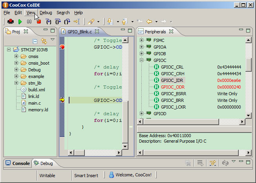This screenshot has width=256, height=183.
Task: Minimize the Proj panel
Action: point(46,30)
